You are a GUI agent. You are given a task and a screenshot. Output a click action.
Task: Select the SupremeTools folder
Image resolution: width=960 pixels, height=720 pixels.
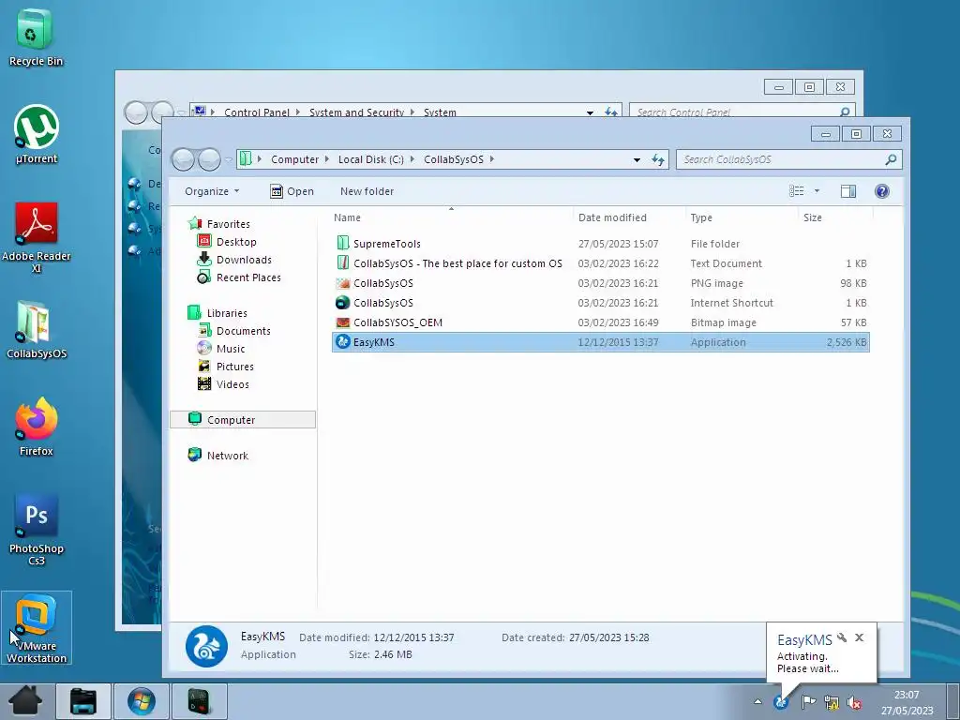pos(601,244)
